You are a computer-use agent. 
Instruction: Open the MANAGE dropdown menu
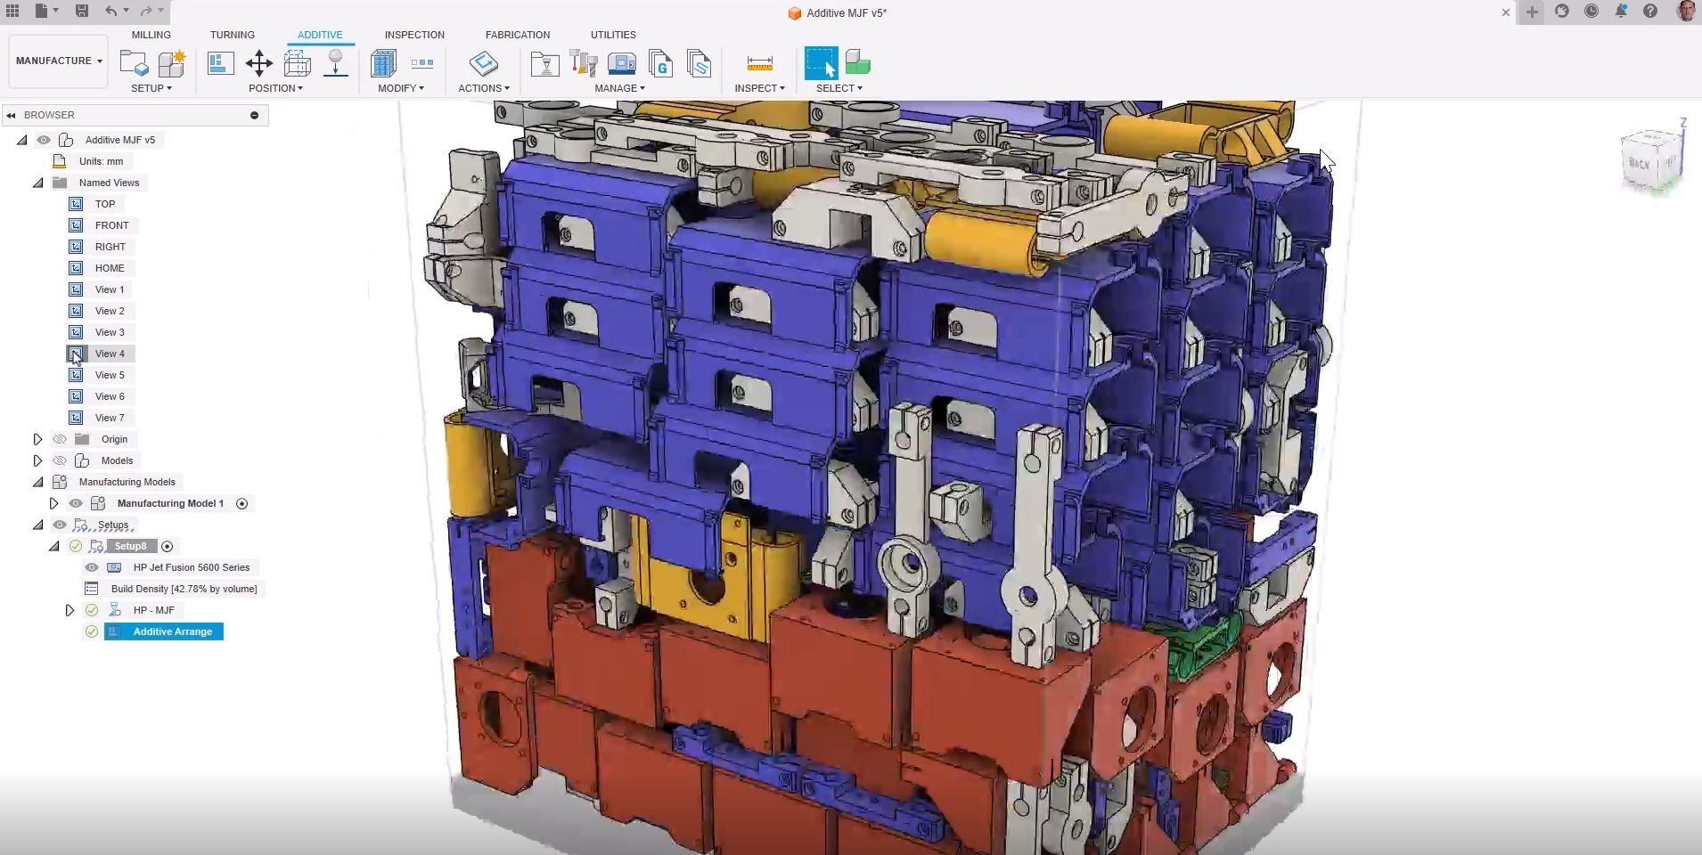(x=620, y=88)
